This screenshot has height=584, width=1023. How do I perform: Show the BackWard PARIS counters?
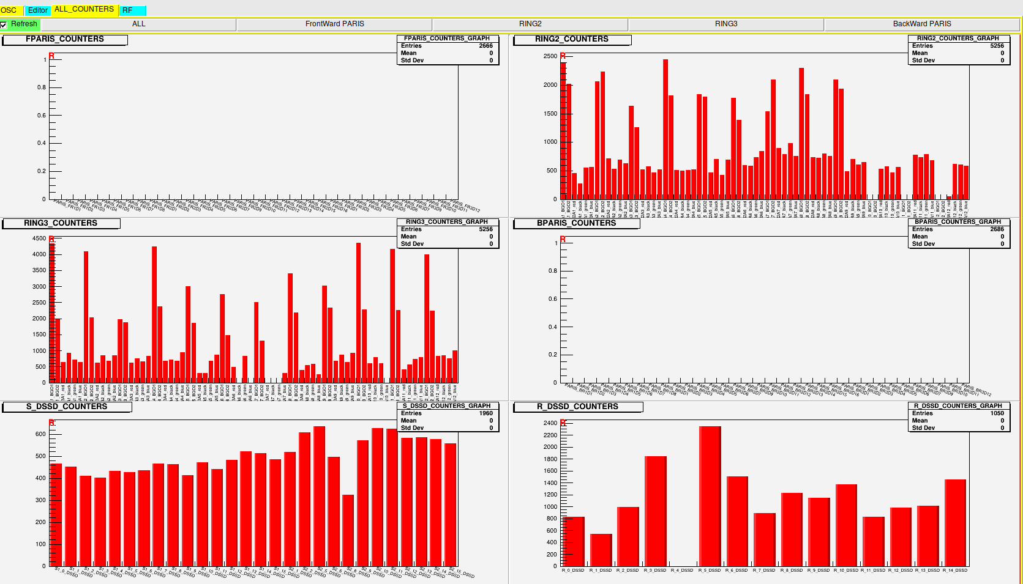click(x=921, y=24)
